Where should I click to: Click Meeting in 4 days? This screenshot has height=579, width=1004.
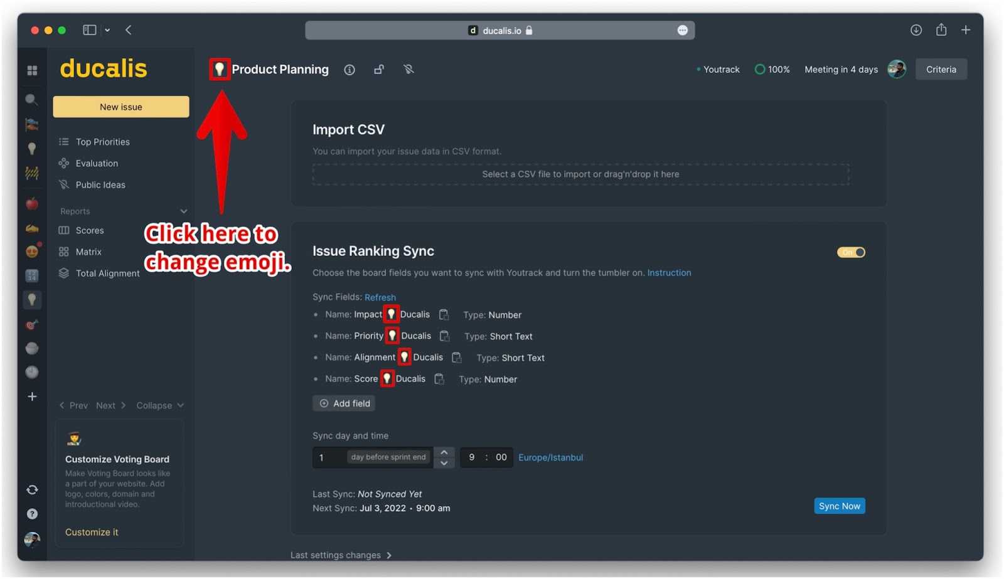click(x=841, y=70)
